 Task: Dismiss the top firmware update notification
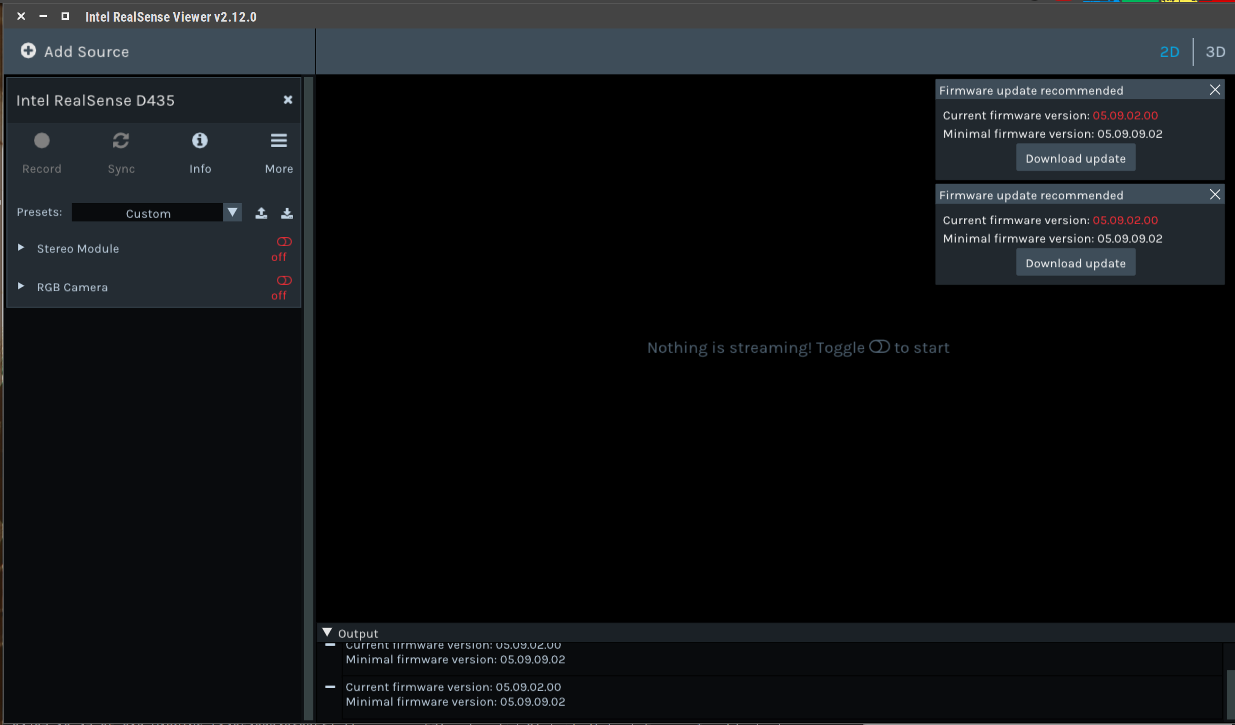(x=1216, y=89)
